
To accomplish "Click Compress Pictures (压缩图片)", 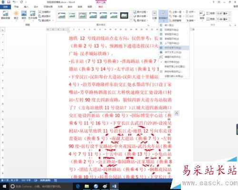I will [x=45, y=12].
